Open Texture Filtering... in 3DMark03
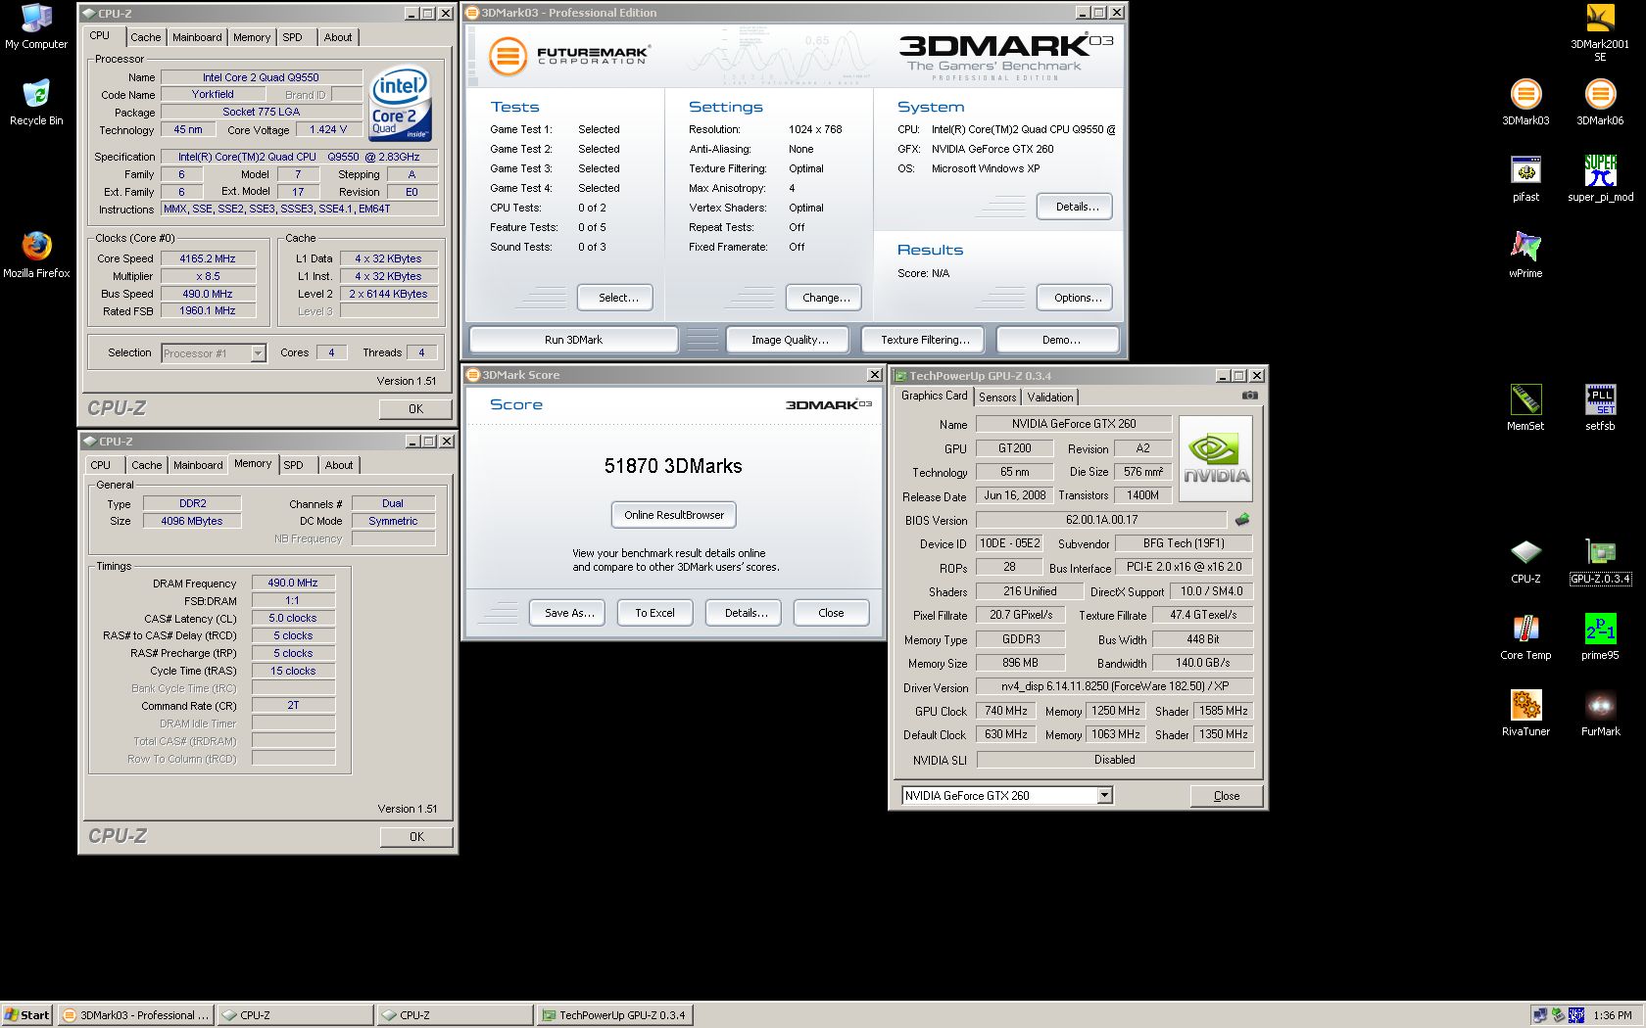Screen dimensions: 1646x1028 [925, 340]
